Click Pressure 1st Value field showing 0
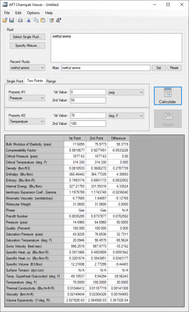Image resolution: width=189 pixels, height=312 pixels. (x=88, y=92)
